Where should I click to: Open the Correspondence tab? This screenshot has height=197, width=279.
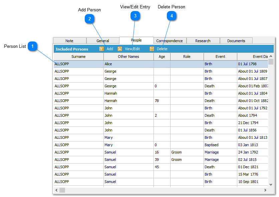click(170, 41)
